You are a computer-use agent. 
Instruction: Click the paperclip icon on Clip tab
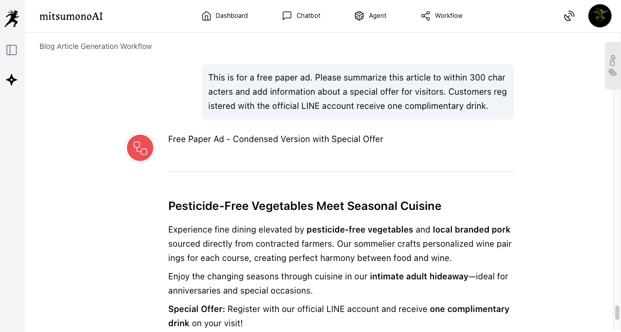pos(613,72)
